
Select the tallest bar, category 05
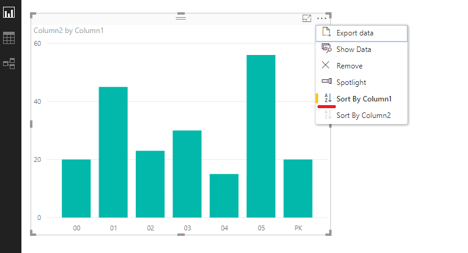click(261, 136)
